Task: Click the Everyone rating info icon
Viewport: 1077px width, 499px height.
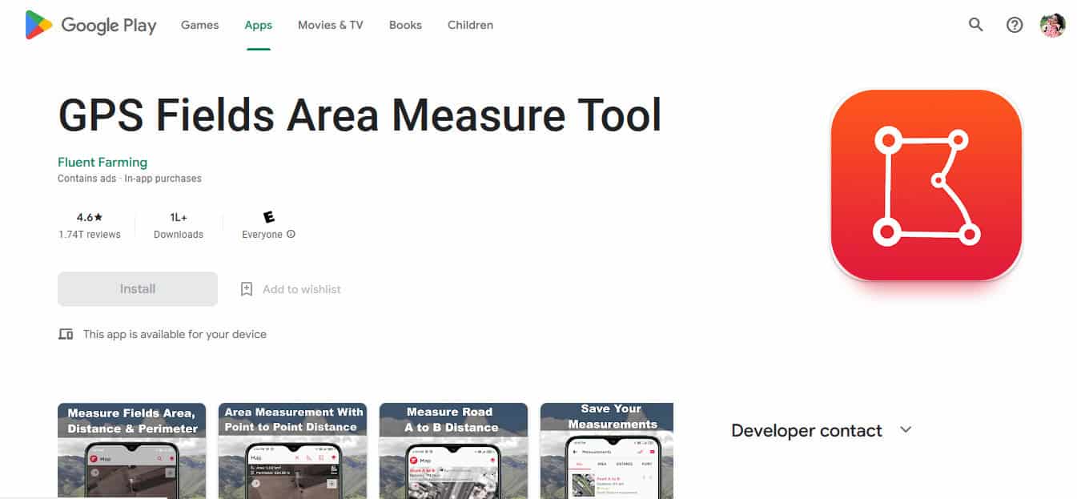Action: (x=291, y=235)
